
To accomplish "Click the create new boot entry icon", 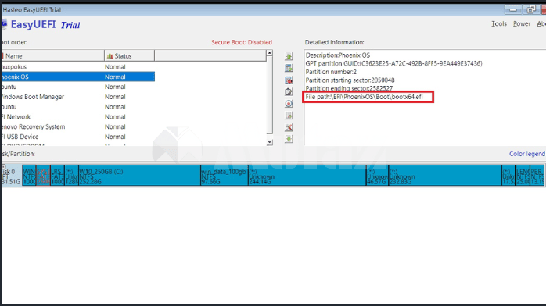I will (289, 68).
